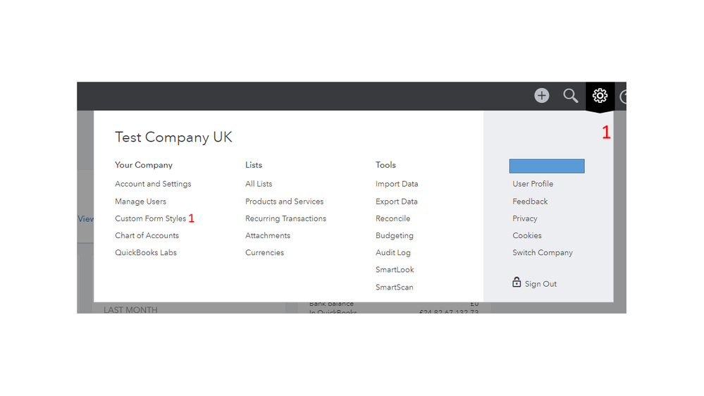Launch SmartLook
This screenshot has height=396, width=704.
point(395,270)
